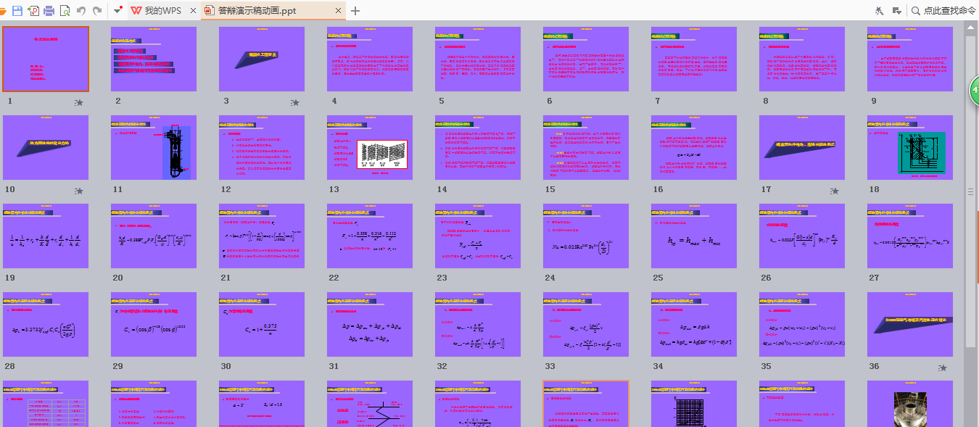The width and height of the screenshot is (979, 427).
Task: Redo the last undone action
Action: (x=97, y=11)
